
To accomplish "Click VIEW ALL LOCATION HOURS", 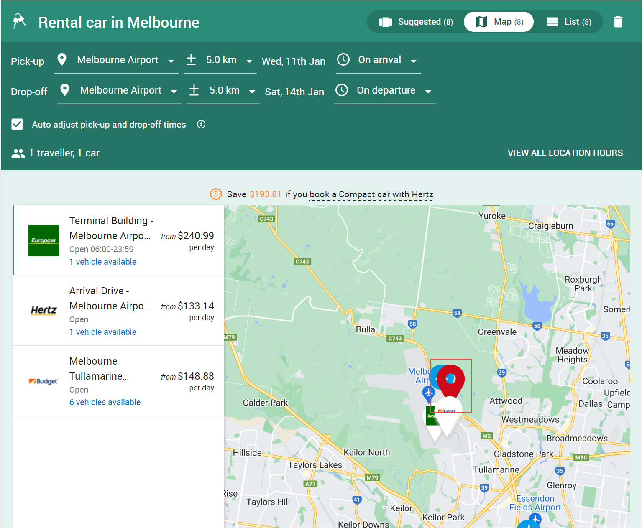I will 565,153.
